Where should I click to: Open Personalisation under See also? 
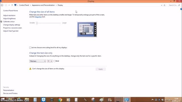tap(9, 90)
